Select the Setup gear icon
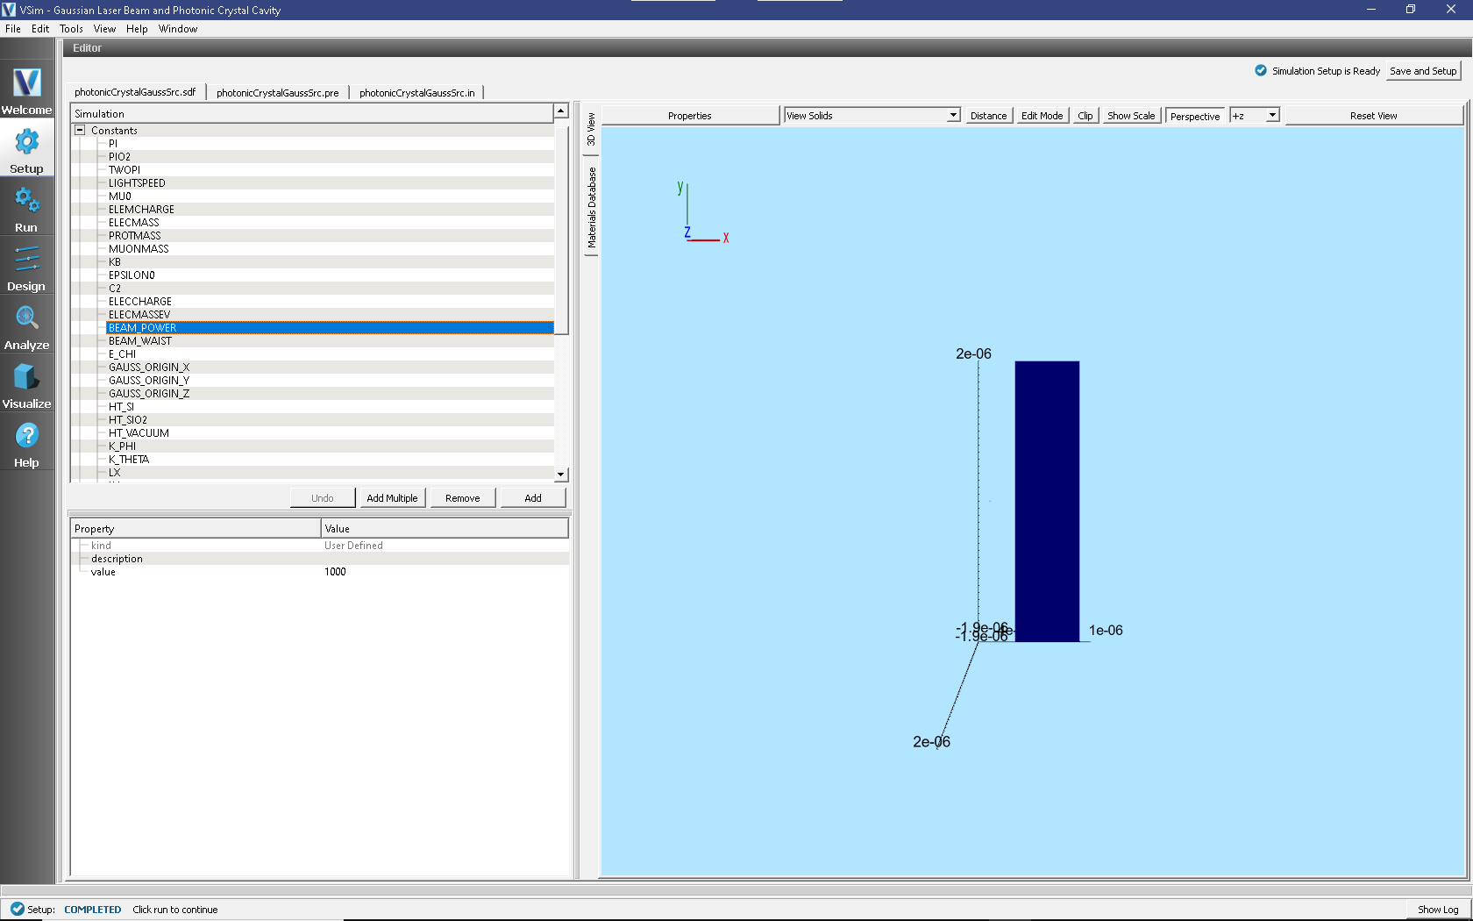Screen dimensions: 1473x921 (x=26, y=142)
